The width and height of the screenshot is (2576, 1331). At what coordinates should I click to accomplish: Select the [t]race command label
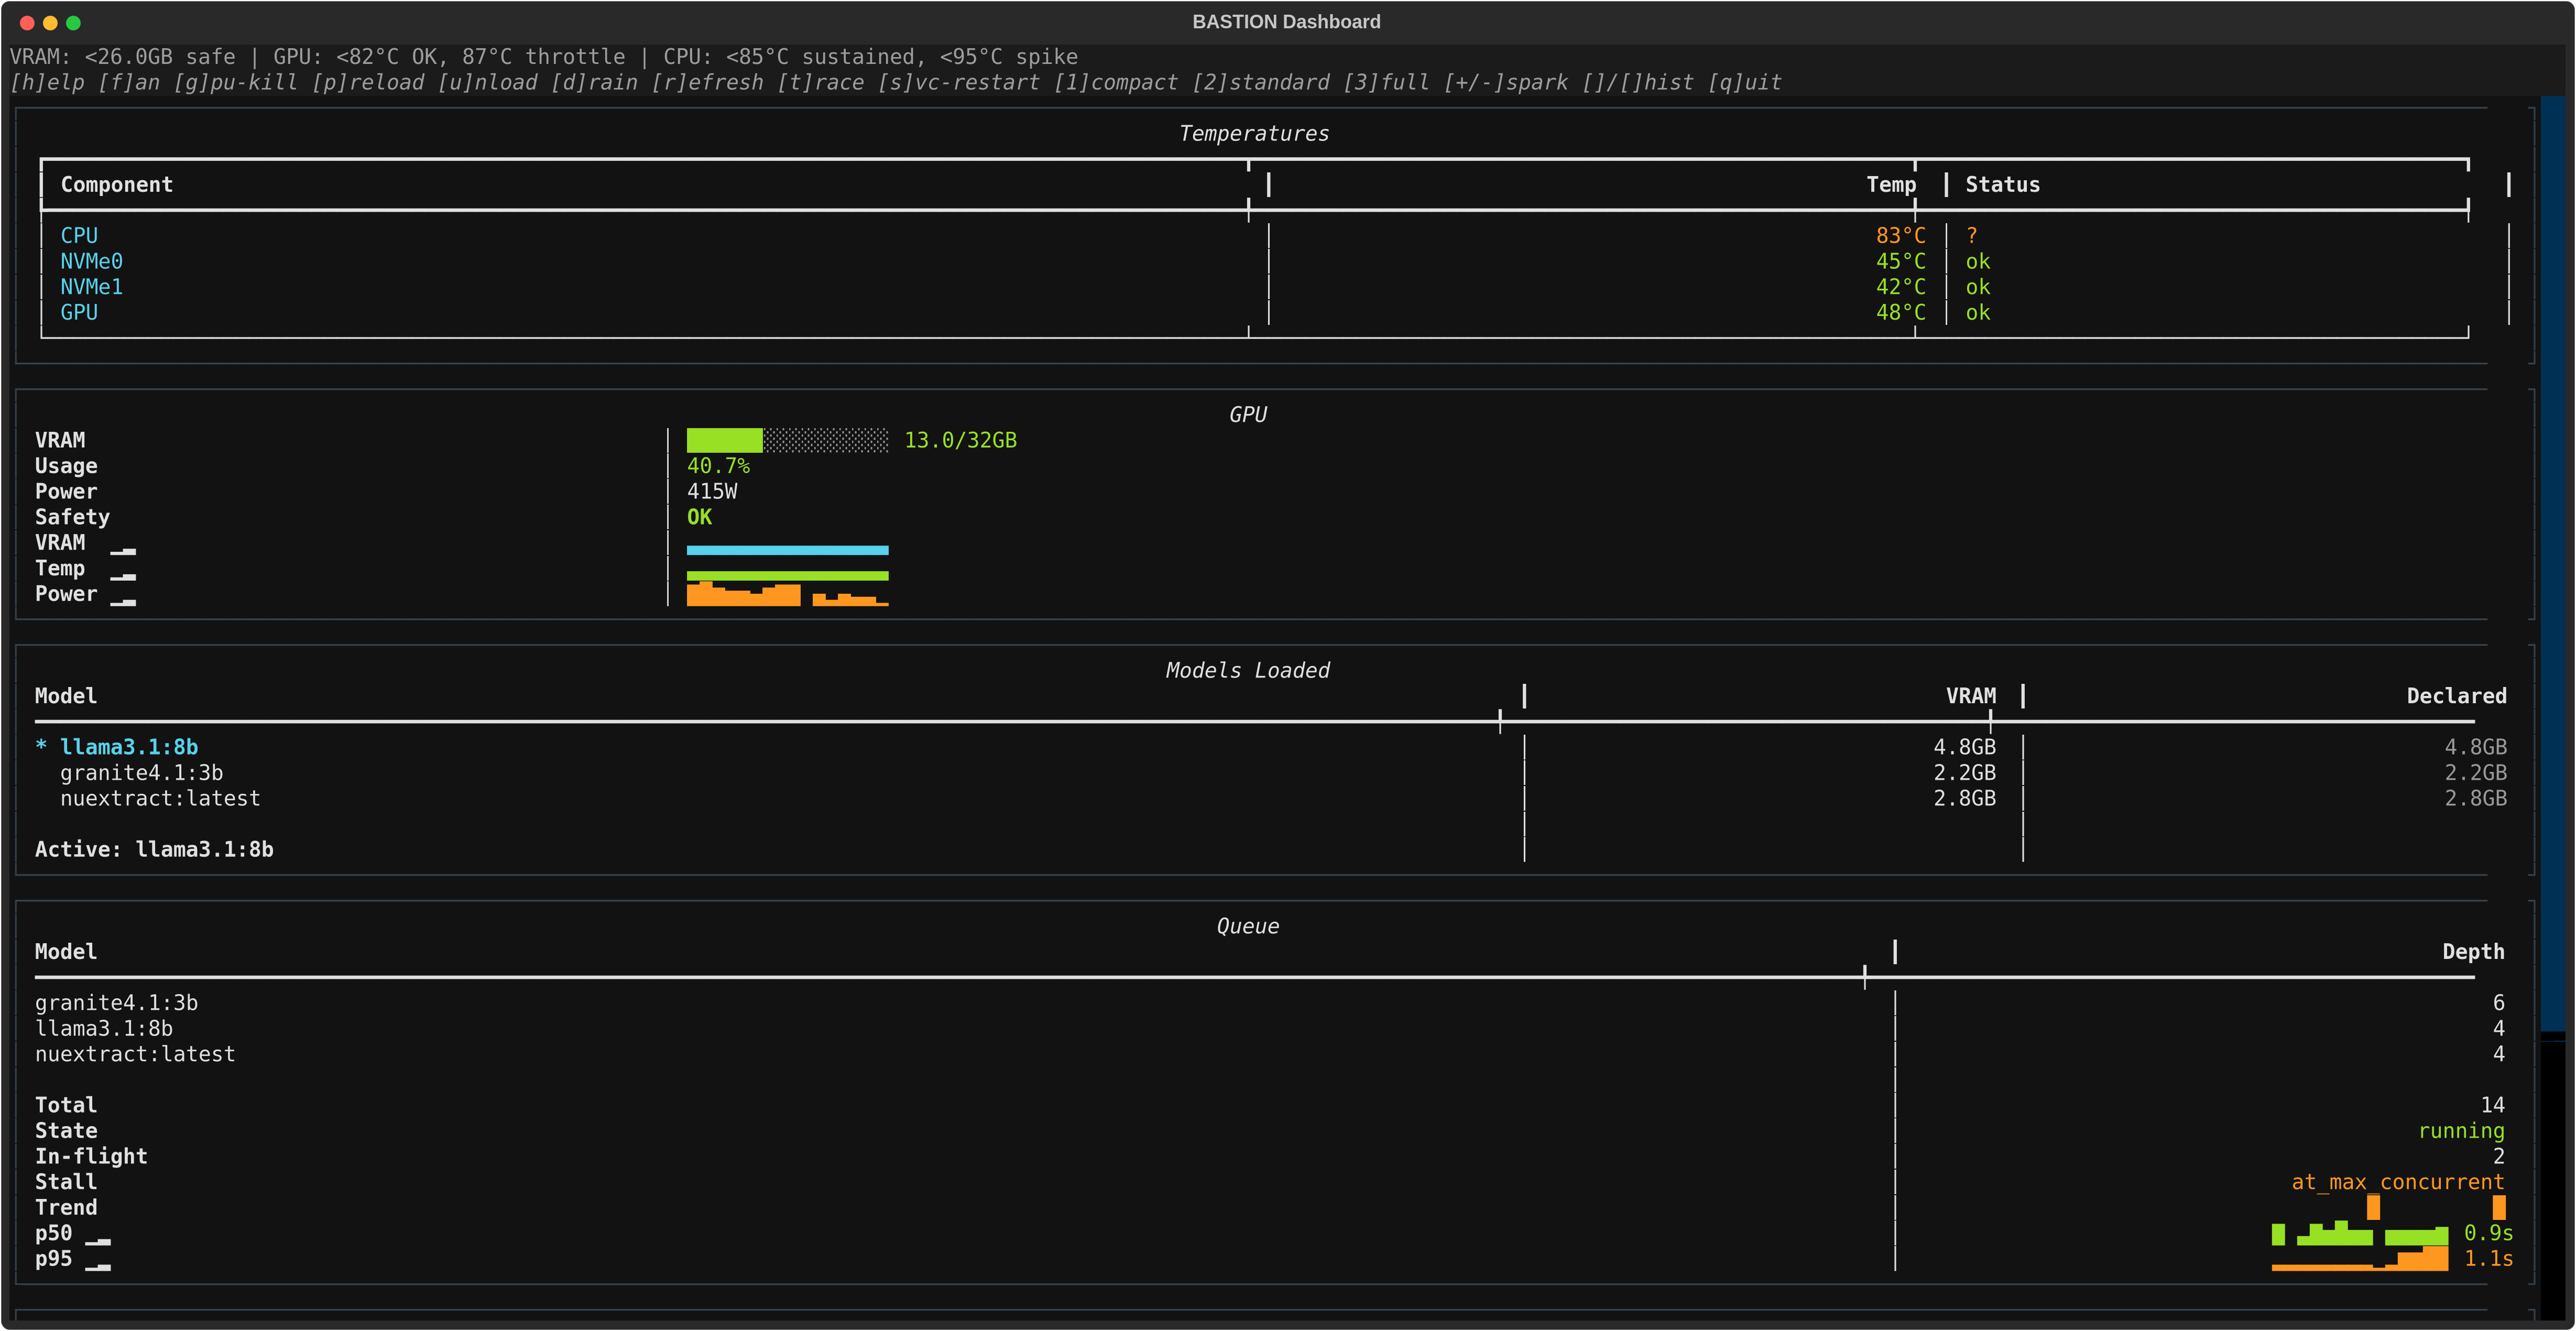[821, 83]
